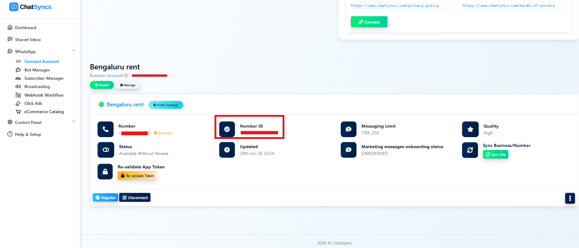Open Bot Manager menu item
This screenshot has width=579, height=248.
[x=37, y=70]
